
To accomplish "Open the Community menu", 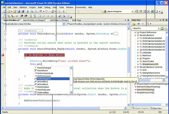I will [x=81, y=7].
